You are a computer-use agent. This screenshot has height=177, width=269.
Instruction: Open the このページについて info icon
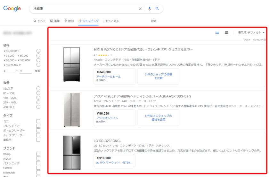tap(265, 40)
